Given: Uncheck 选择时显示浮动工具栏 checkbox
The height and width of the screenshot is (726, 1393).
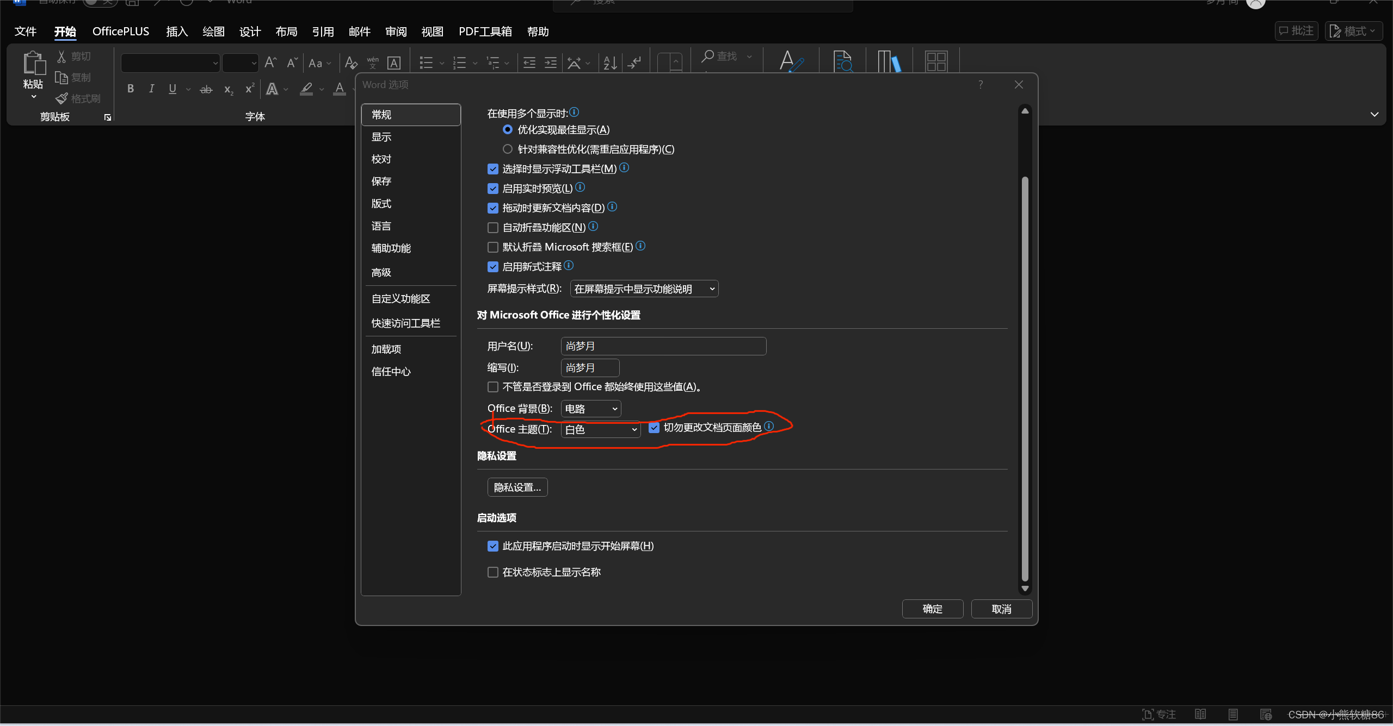Looking at the screenshot, I should click(493, 169).
